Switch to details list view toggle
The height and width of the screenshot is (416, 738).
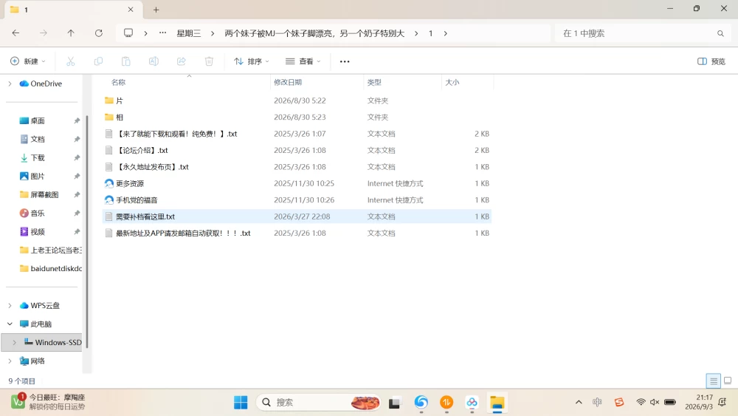tap(714, 381)
